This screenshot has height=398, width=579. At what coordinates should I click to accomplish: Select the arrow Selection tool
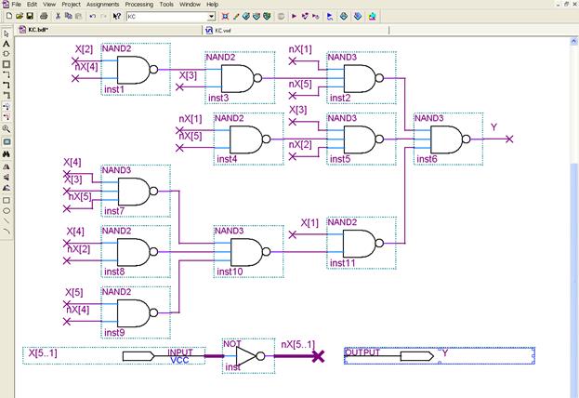coord(7,33)
